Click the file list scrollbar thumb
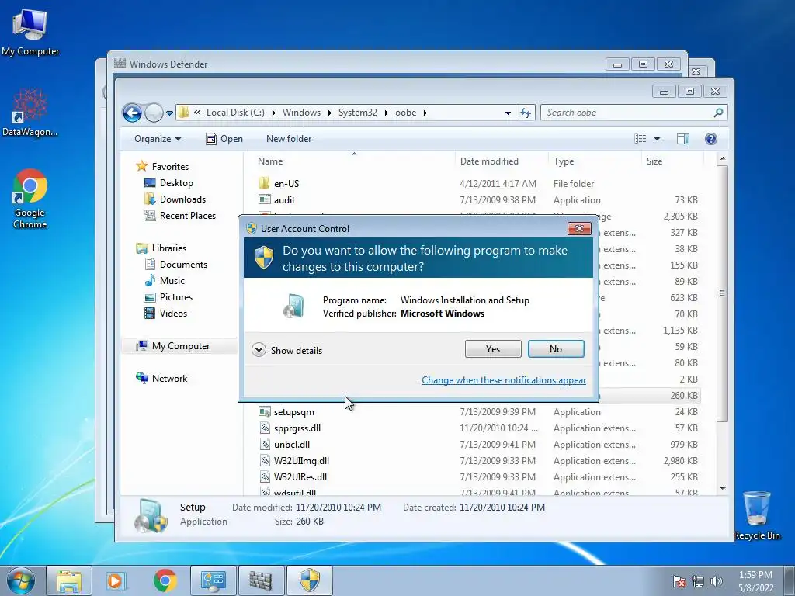Screen dimensions: 795x596 tap(723, 293)
